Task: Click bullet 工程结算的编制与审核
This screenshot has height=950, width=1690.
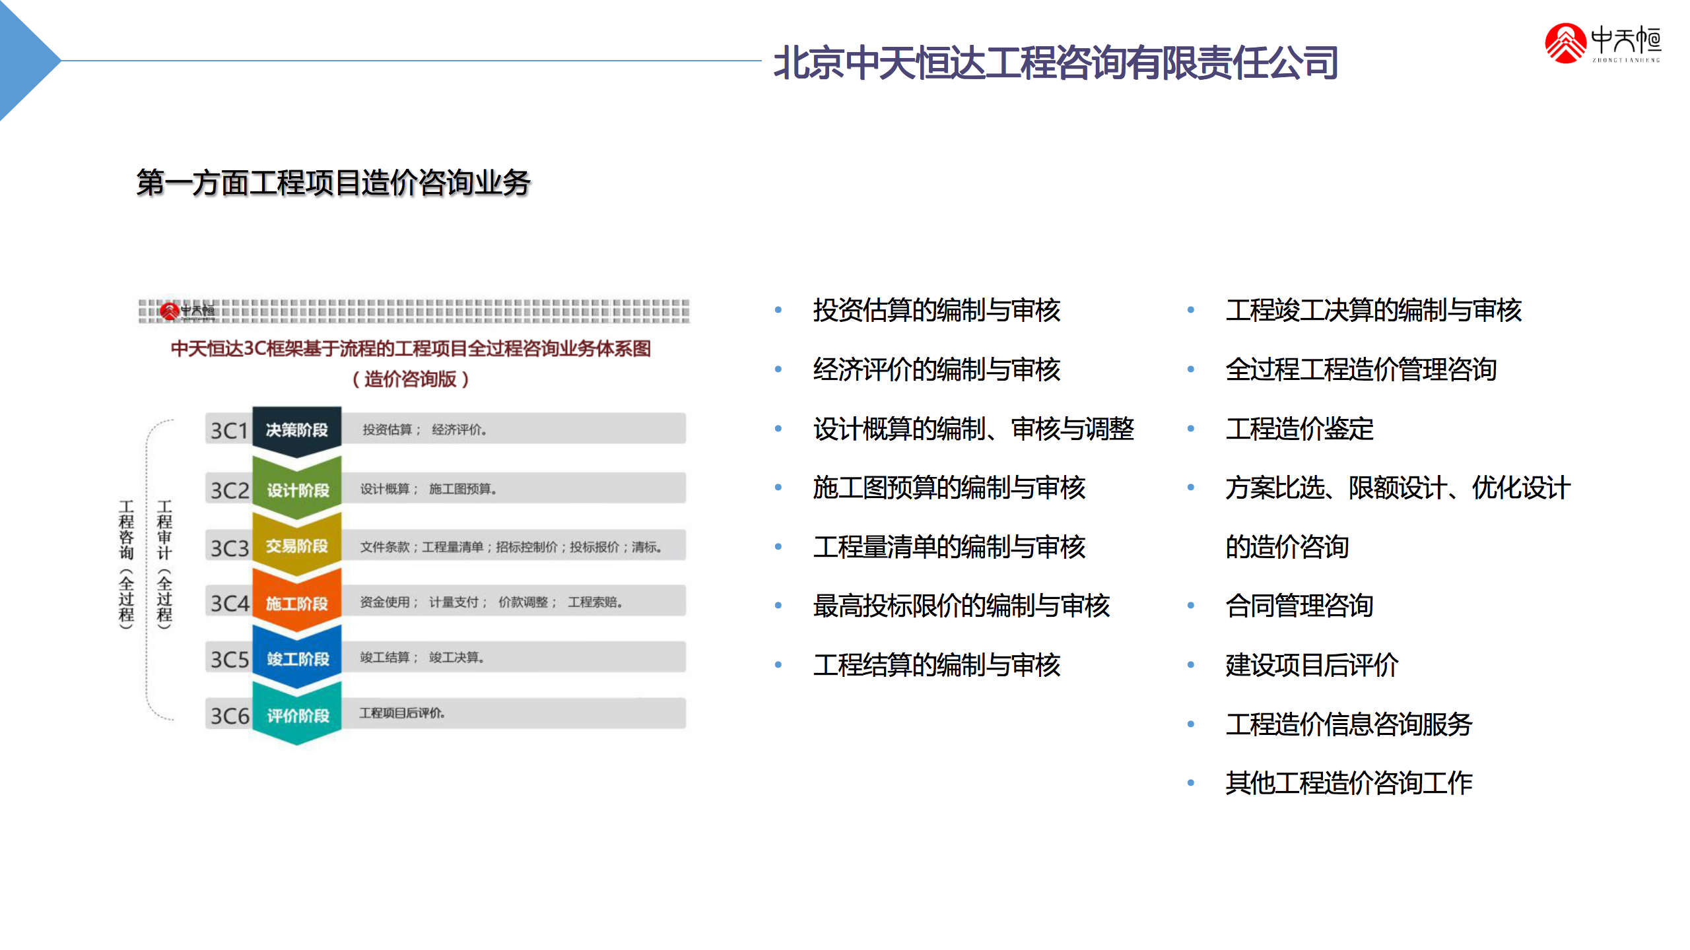Action: [937, 665]
